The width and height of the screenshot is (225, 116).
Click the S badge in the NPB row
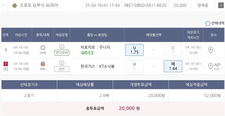point(62,47)
